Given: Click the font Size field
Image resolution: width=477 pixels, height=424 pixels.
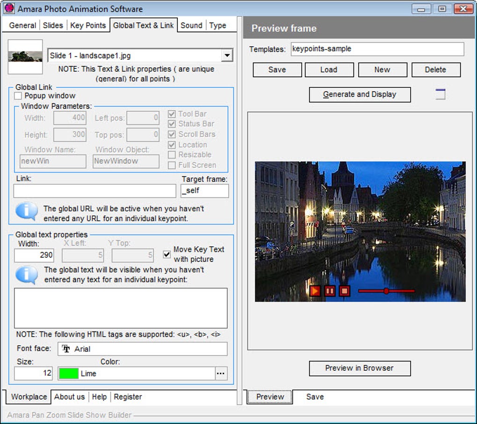Looking at the screenshot, I should (x=33, y=374).
